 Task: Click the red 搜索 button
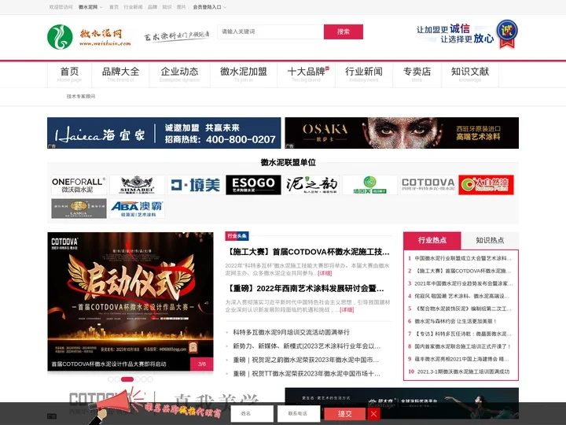pyautogui.click(x=344, y=31)
